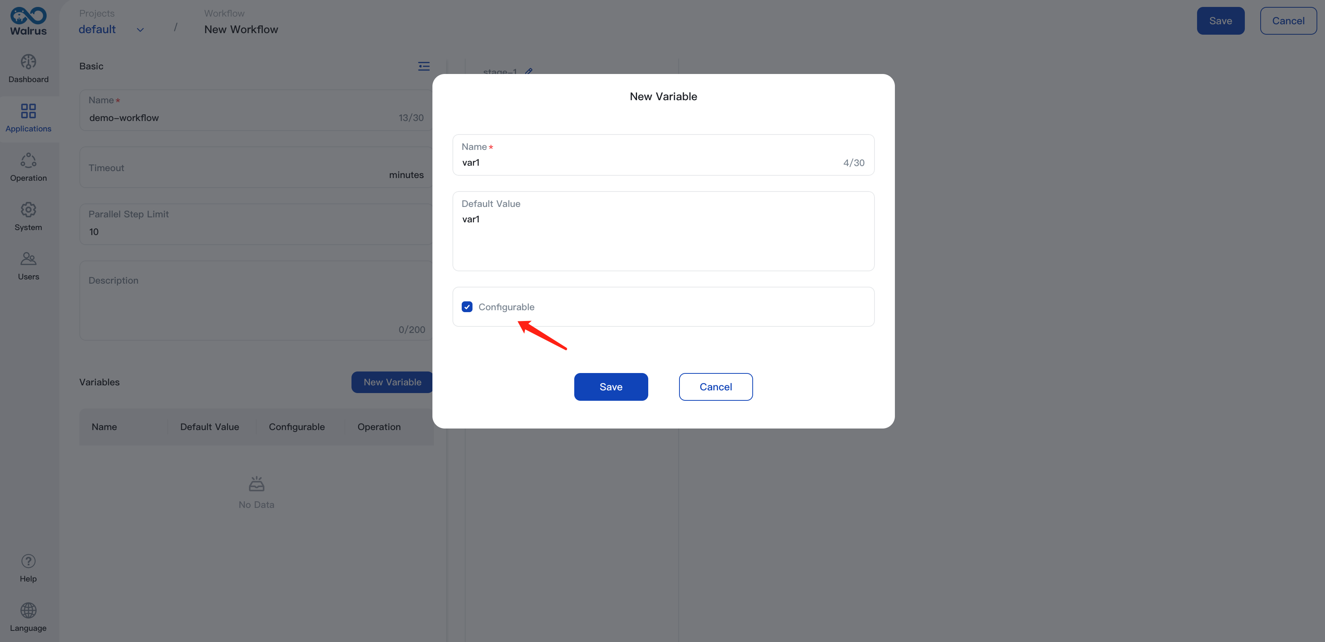Save the new variable
Viewport: 1325px width, 642px height.
611,386
